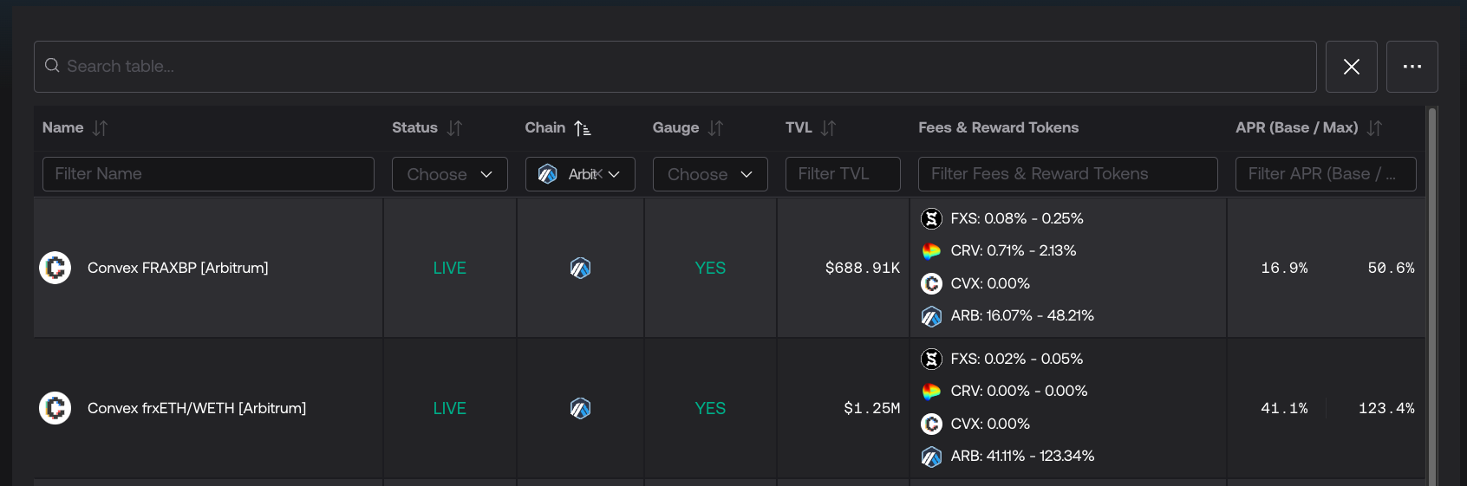The image size is (1467, 486).
Task: Open Convex frxETH/WETH [Arbitrum] pool row
Action: pyautogui.click(x=197, y=408)
